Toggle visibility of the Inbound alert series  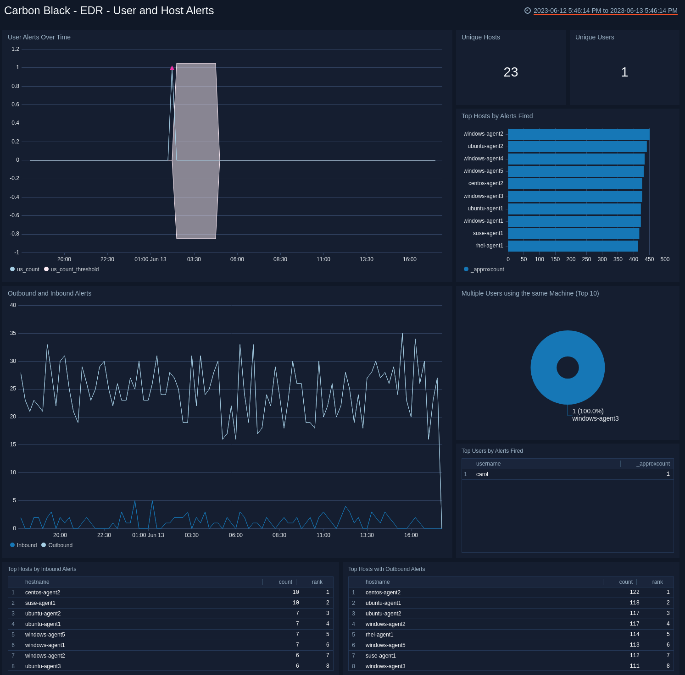click(12, 545)
